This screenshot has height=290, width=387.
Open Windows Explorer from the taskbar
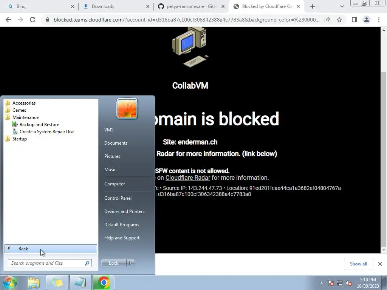(x=34, y=282)
